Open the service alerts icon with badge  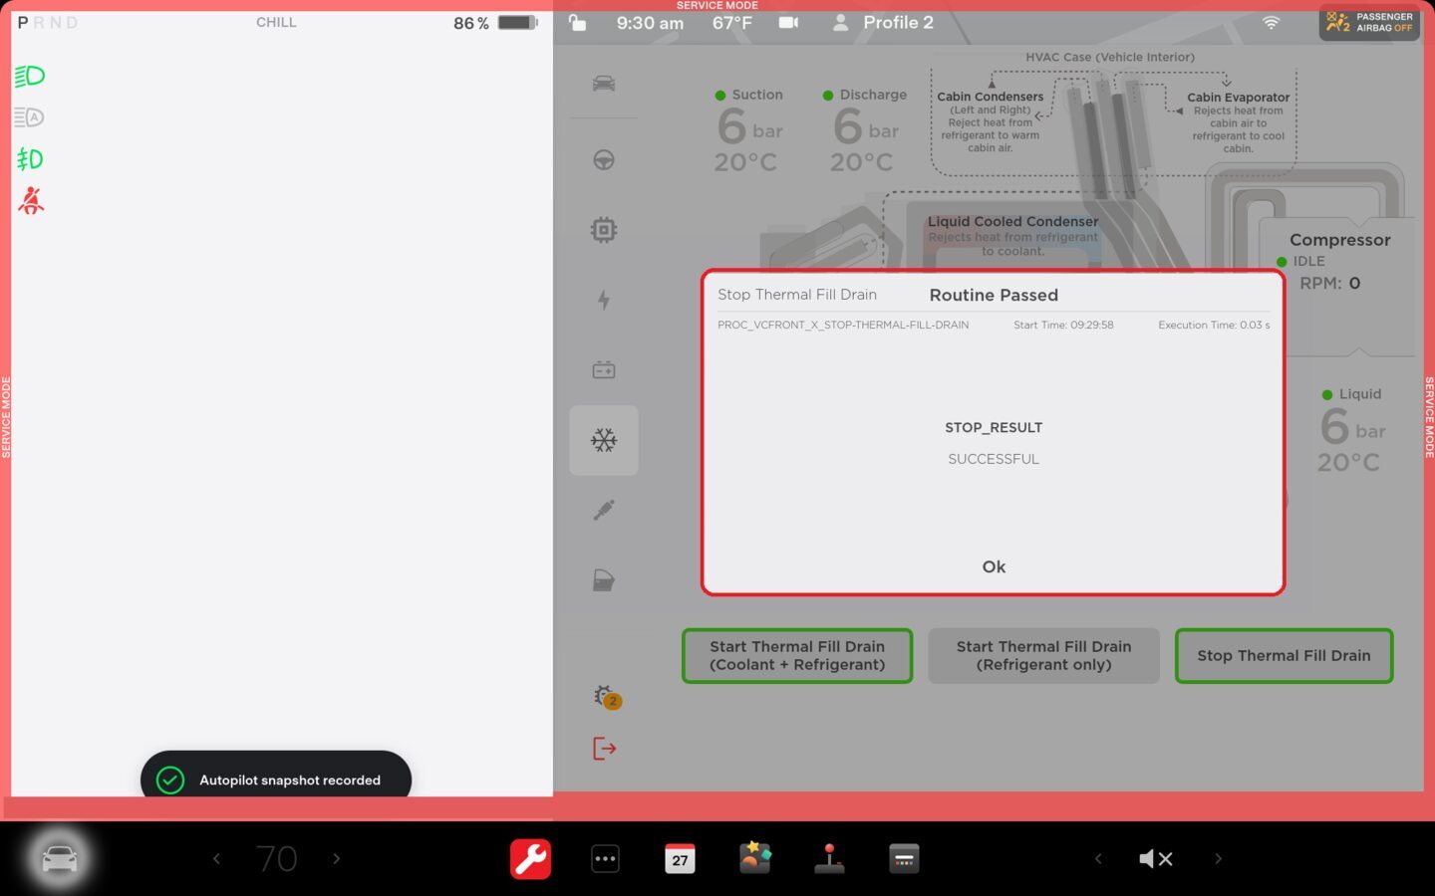click(x=606, y=697)
